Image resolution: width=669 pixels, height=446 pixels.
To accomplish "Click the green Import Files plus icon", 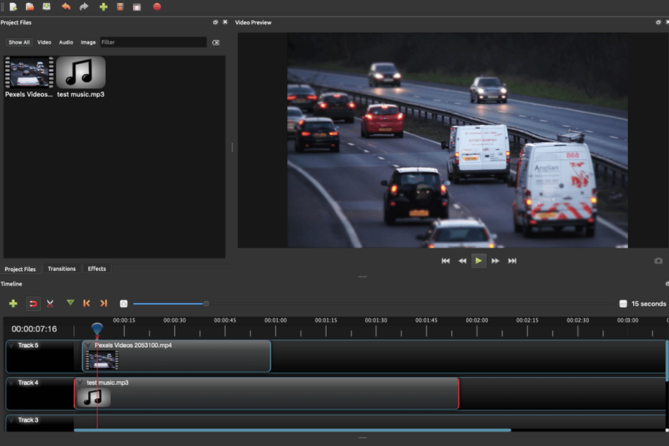I will pos(103,7).
